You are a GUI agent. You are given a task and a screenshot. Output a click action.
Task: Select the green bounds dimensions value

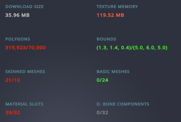pos(132,48)
